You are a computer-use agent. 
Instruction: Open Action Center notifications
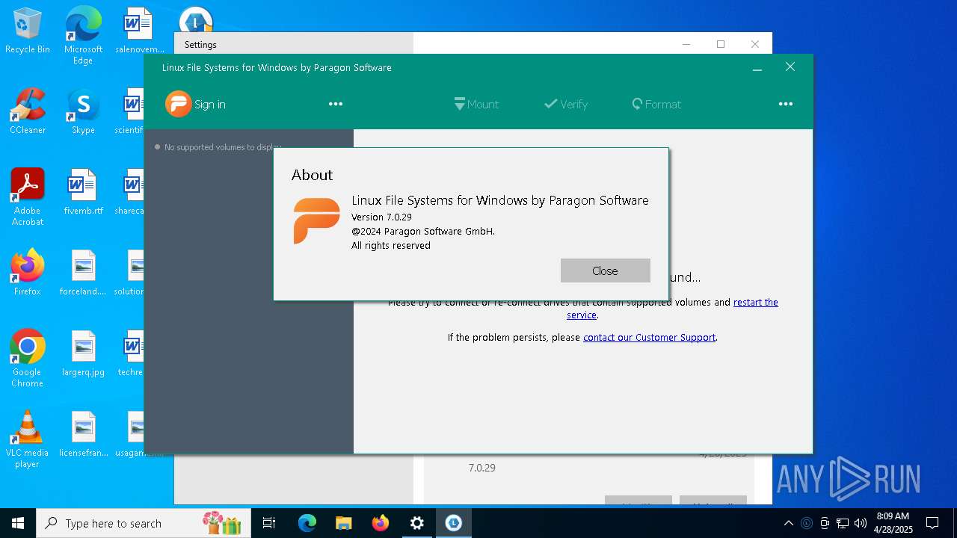932,523
